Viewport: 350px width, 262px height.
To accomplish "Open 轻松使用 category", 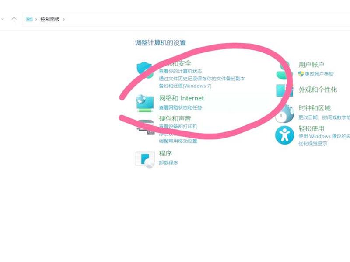I will [311, 128].
